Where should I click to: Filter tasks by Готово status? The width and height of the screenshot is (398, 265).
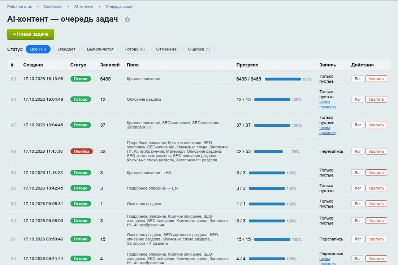[135, 49]
